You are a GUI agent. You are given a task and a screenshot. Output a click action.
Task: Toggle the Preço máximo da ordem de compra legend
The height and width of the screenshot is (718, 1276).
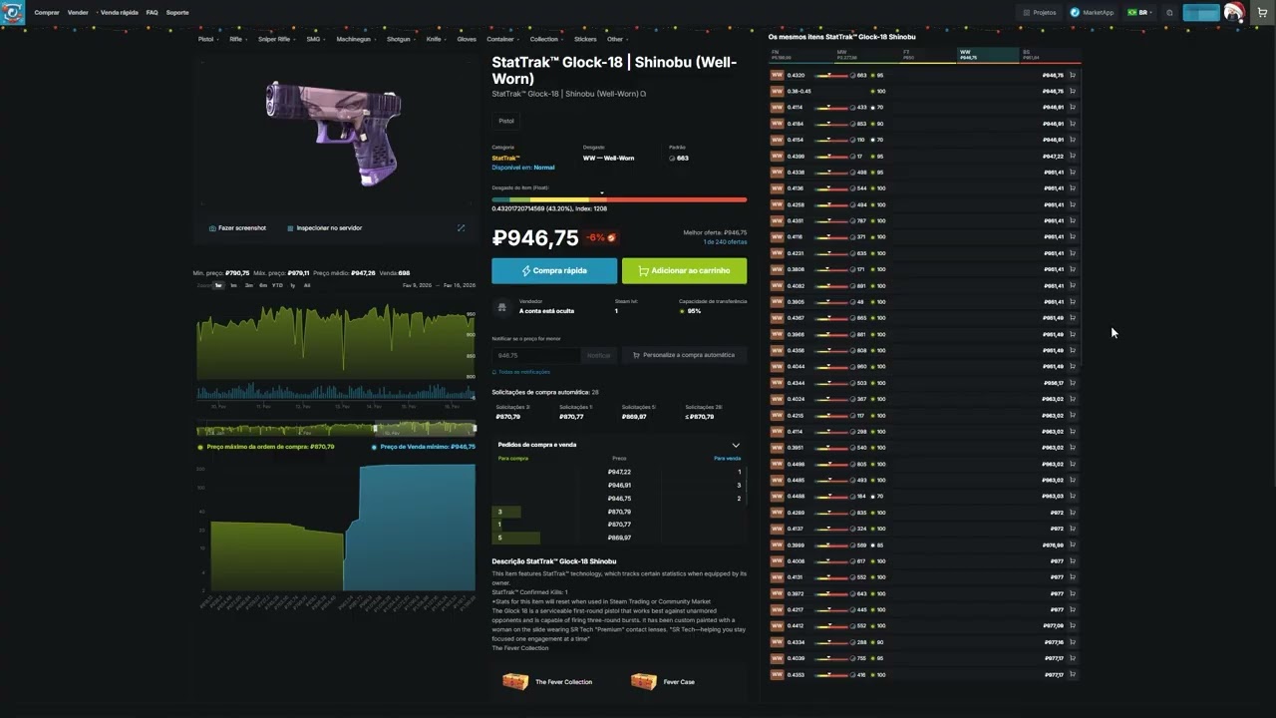(265, 447)
